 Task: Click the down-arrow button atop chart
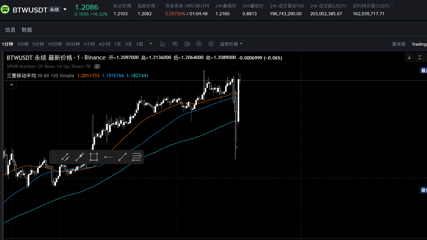[x=409, y=57]
